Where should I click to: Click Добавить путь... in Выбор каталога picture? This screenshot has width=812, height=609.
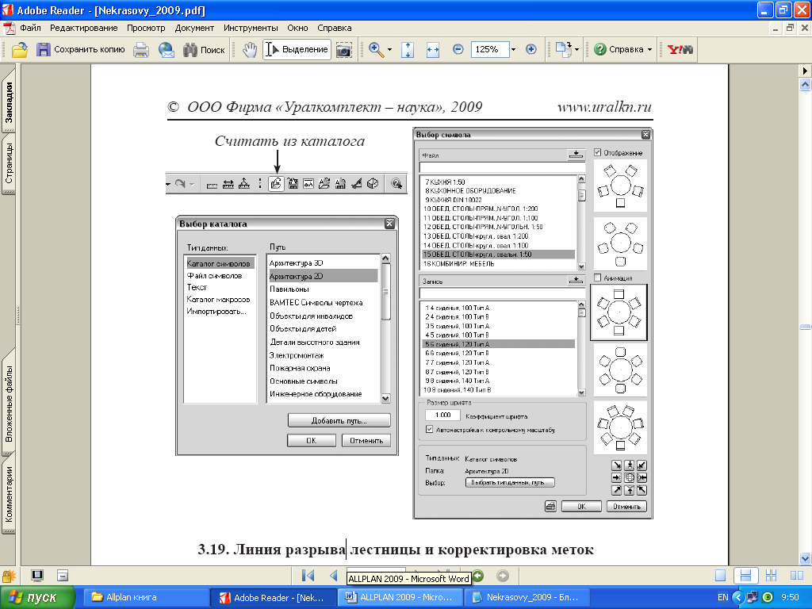[x=339, y=420]
